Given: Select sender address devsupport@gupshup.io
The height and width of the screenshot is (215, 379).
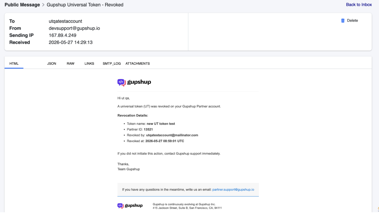Looking at the screenshot, I should click(74, 28).
